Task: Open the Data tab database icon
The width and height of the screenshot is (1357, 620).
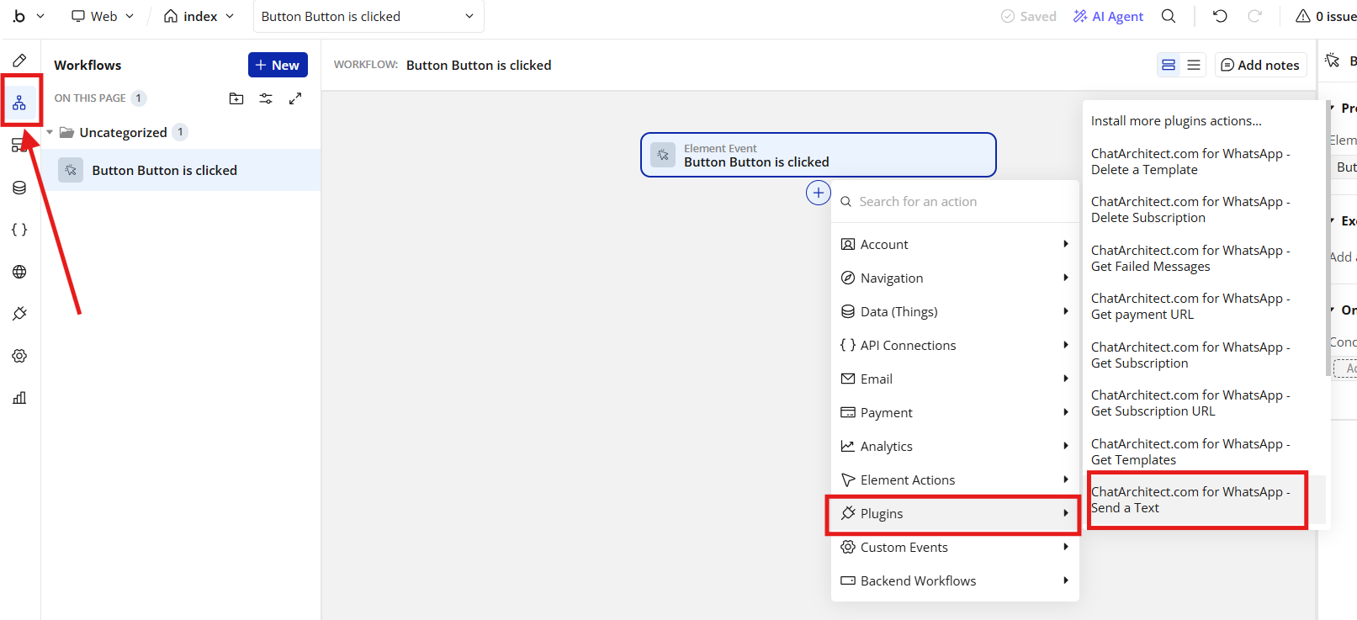Action: pyautogui.click(x=19, y=188)
